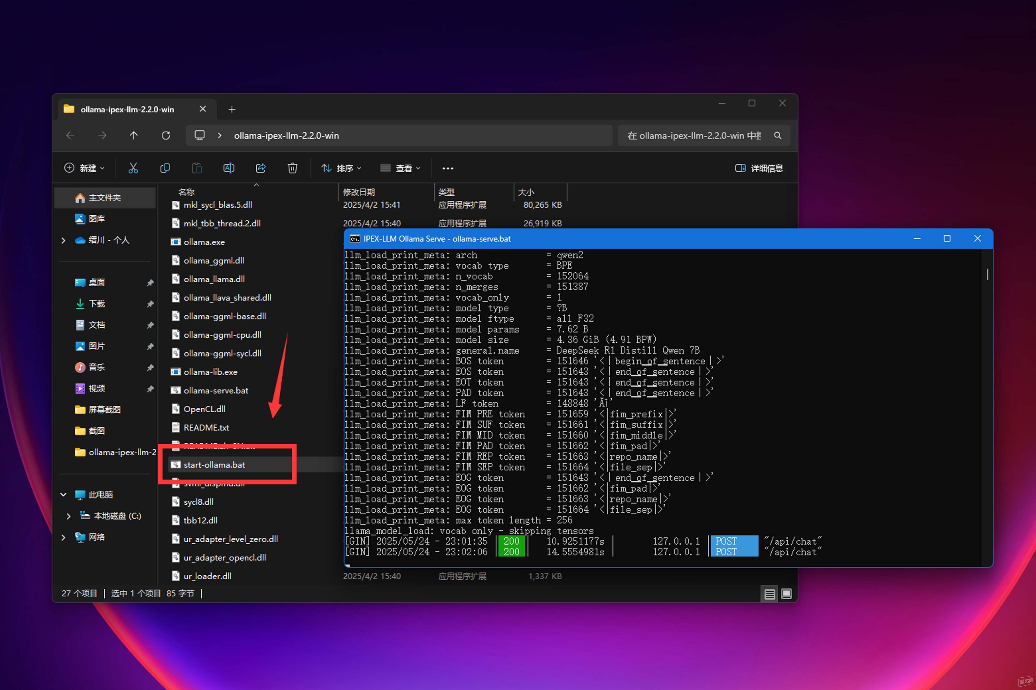Click the This PC icon in address bar
The height and width of the screenshot is (690, 1036).
tap(200, 135)
